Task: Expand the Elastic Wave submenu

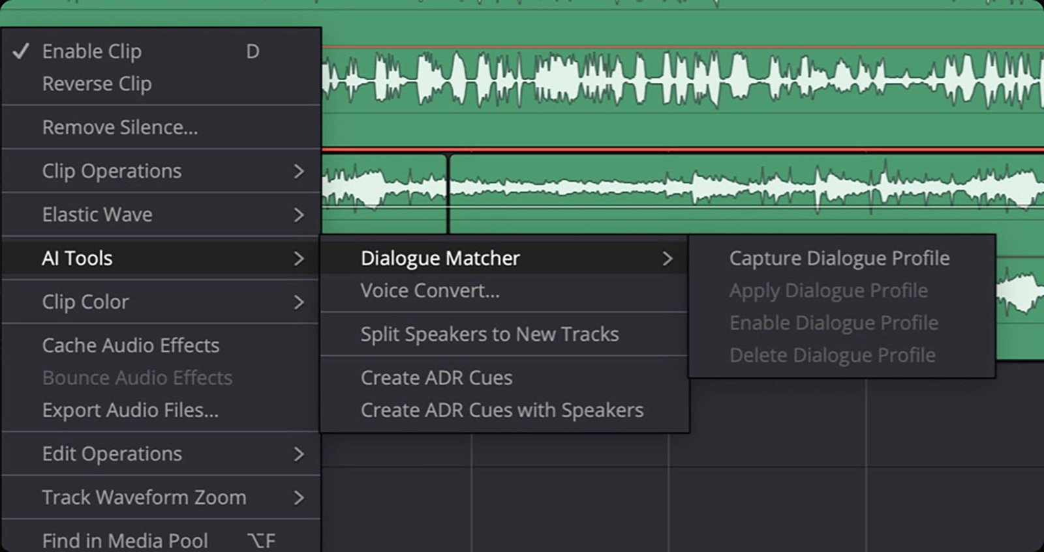Action: coord(97,215)
